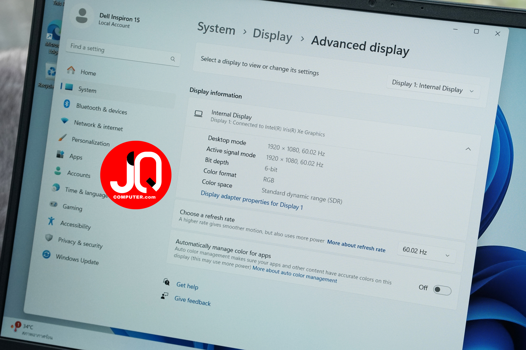The width and height of the screenshot is (526, 350).
Task: Click the Get help headset icon
Action: (x=166, y=282)
